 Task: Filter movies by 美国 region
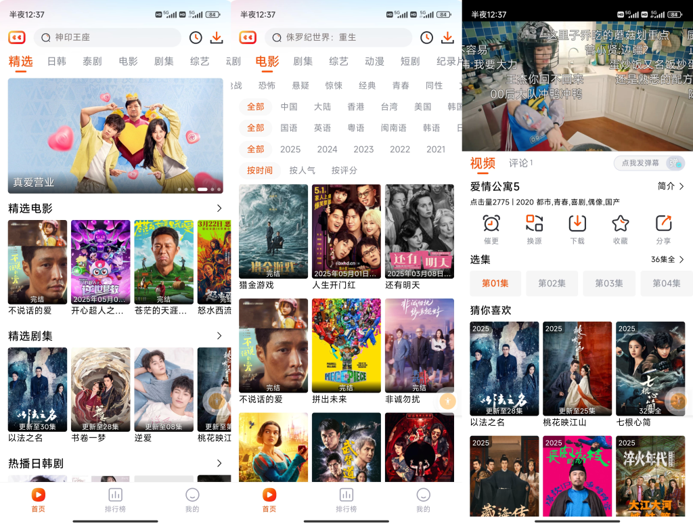[x=422, y=106]
